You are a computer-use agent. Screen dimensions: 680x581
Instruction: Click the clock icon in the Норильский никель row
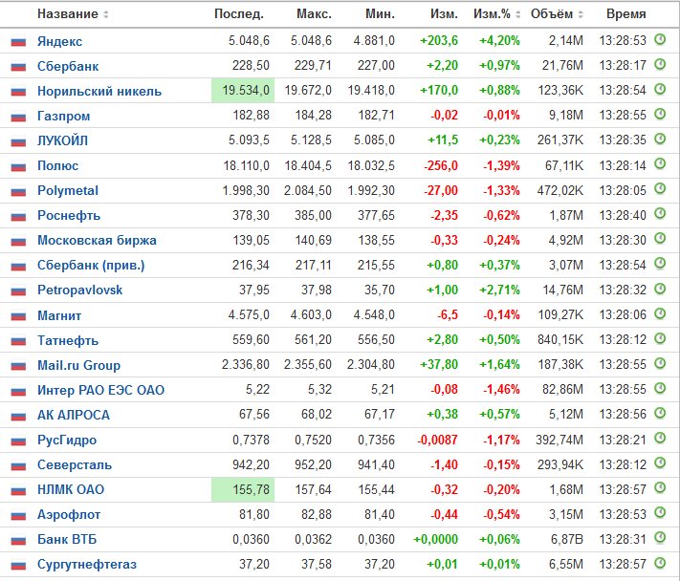660,90
